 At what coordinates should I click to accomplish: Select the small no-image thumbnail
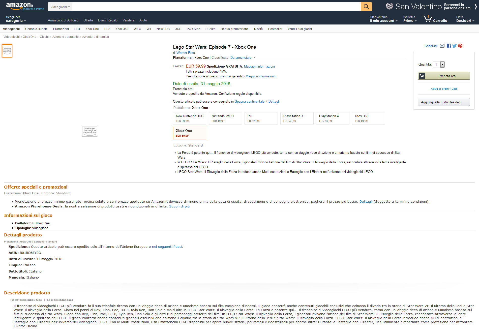(x=7, y=51)
